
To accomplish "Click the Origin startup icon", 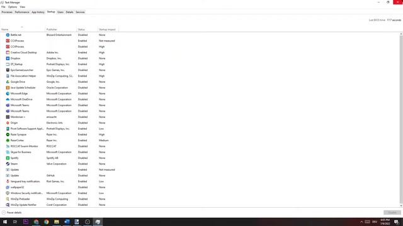I will pos(8,123).
